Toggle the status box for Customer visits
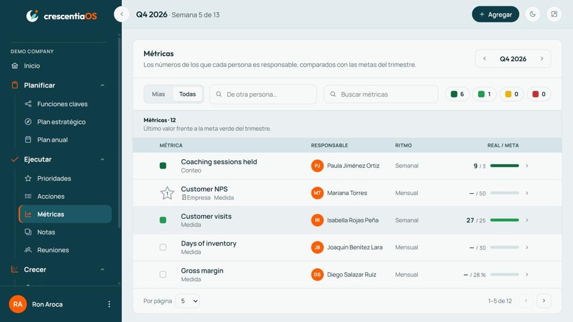Screen dimensions: 573x322 (x=163, y=220)
